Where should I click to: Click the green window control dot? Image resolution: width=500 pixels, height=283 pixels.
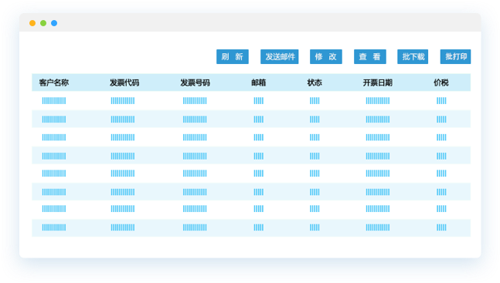[x=43, y=23]
